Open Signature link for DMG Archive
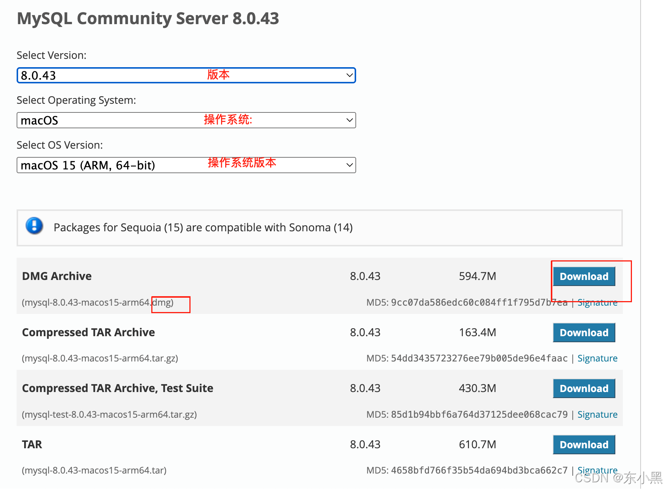664x489 pixels. coord(597,302)
